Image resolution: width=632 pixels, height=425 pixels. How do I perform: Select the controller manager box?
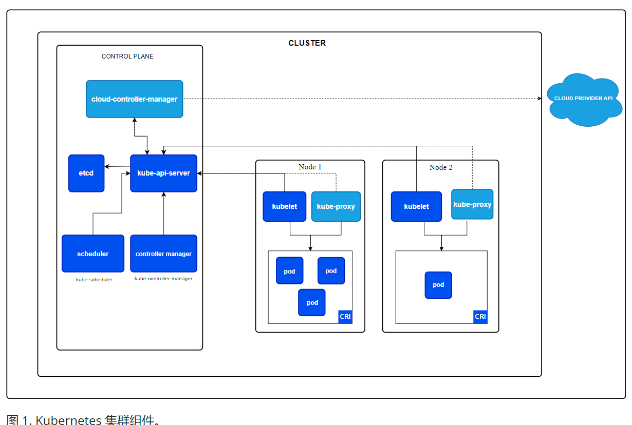(163, 254)
